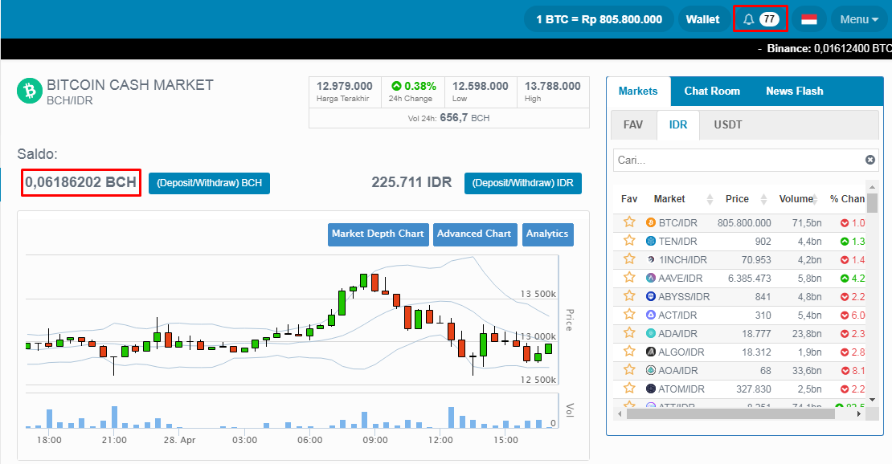Click the market list vertical scrollbar thumb

872,202
